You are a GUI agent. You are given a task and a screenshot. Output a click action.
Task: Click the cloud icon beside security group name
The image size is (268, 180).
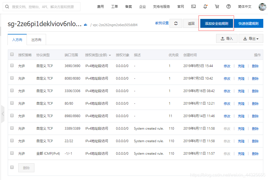pyautogui.click(x=85, y=25)
